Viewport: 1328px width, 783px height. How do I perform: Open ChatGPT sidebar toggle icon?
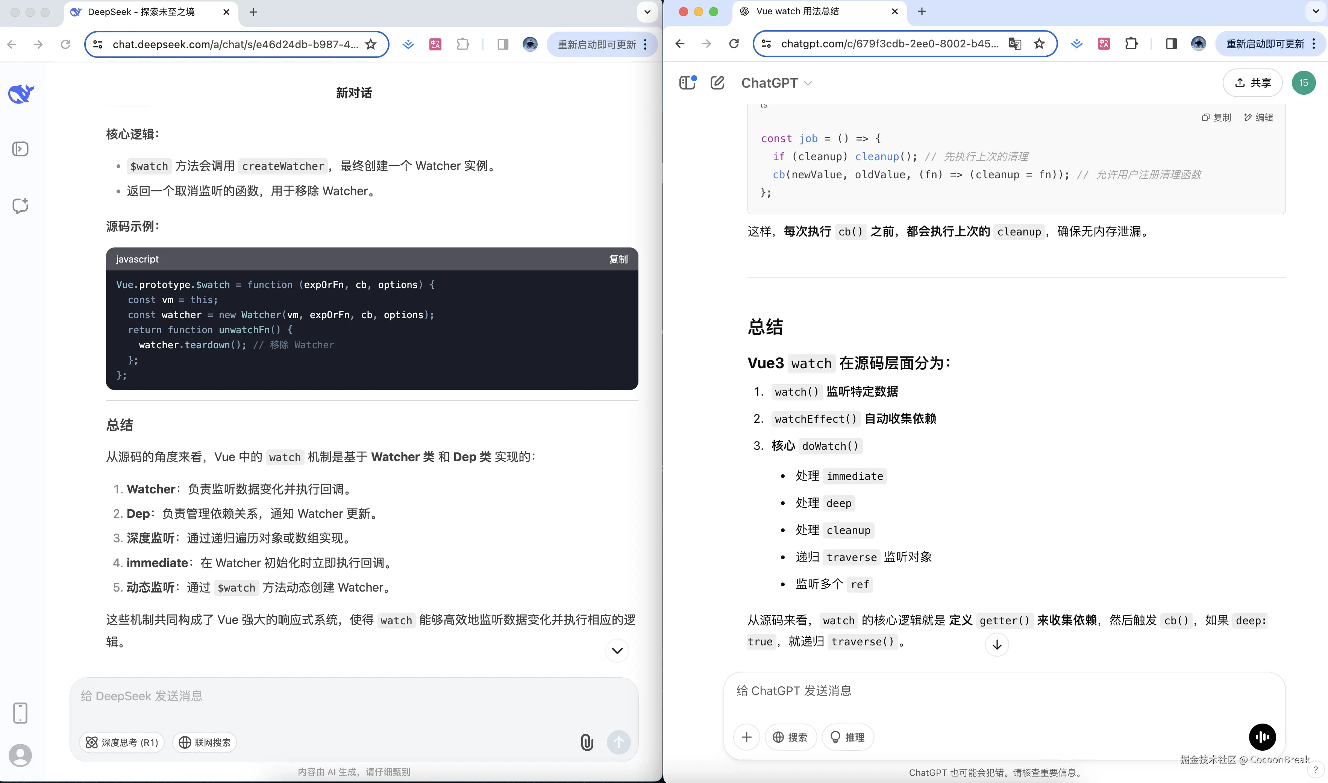point(687,83)
